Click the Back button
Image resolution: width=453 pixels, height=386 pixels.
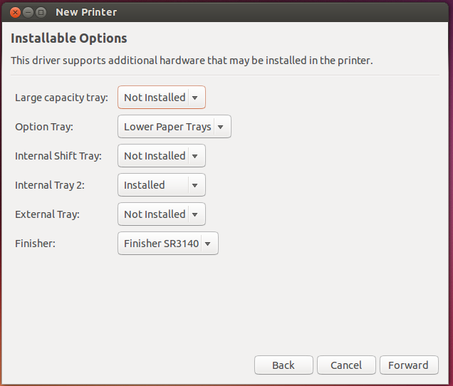click(283, 365)
